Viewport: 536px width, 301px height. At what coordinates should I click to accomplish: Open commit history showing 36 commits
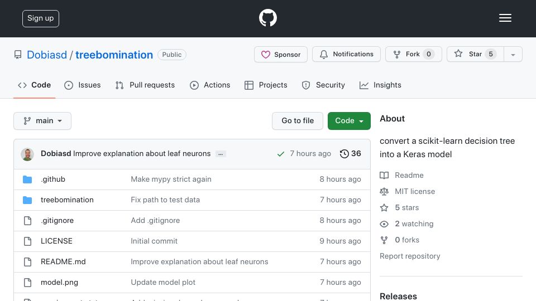(x=351, y=154)
